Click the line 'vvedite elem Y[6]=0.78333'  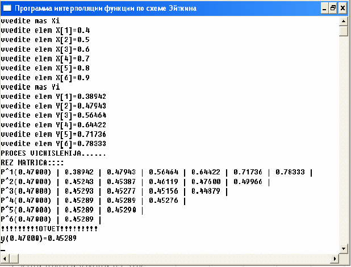coord(53,144)
